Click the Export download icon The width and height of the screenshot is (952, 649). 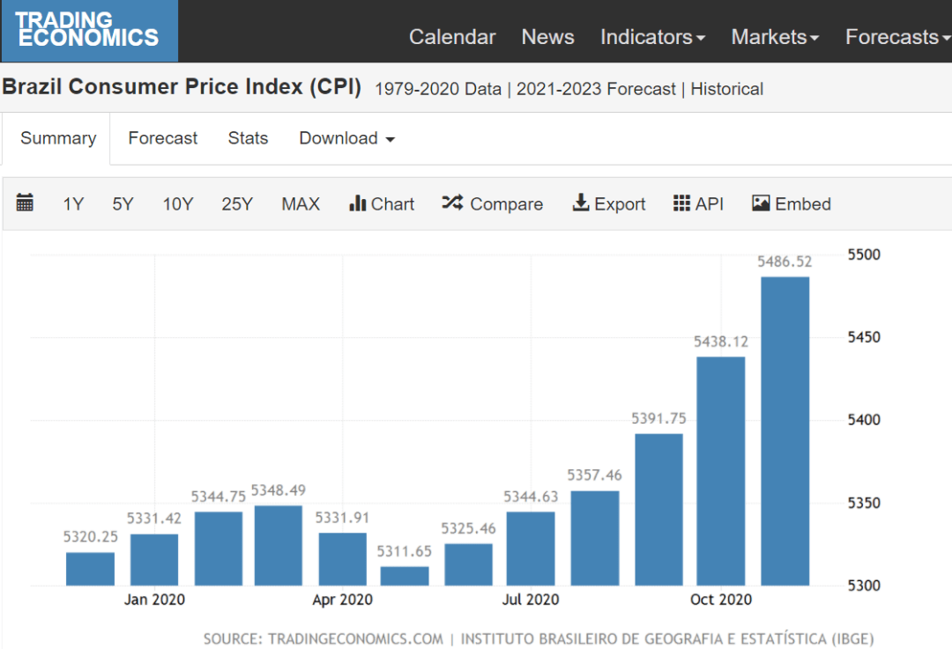581,203
